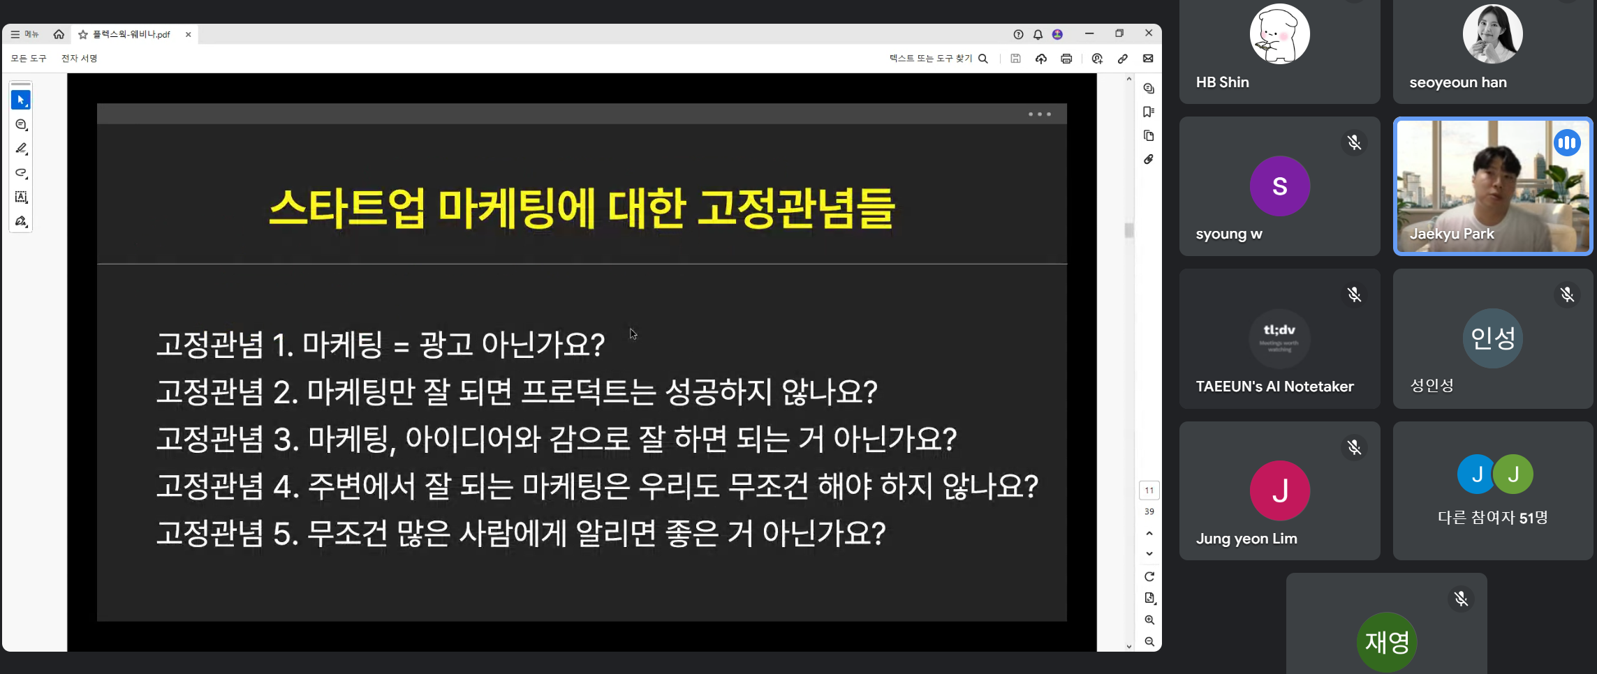Open the comments panel on the right

point(1149,89)
